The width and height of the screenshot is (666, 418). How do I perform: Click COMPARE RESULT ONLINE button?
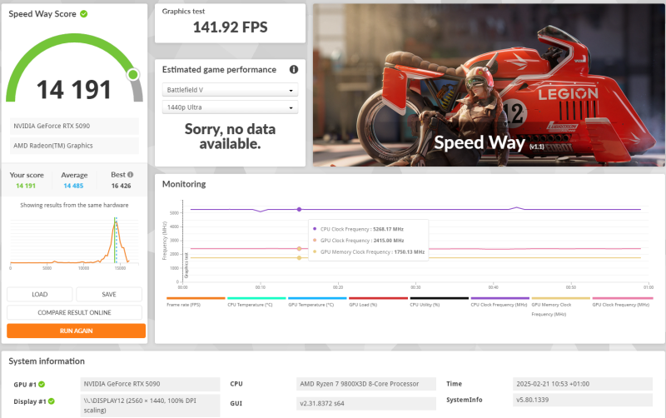74,312
